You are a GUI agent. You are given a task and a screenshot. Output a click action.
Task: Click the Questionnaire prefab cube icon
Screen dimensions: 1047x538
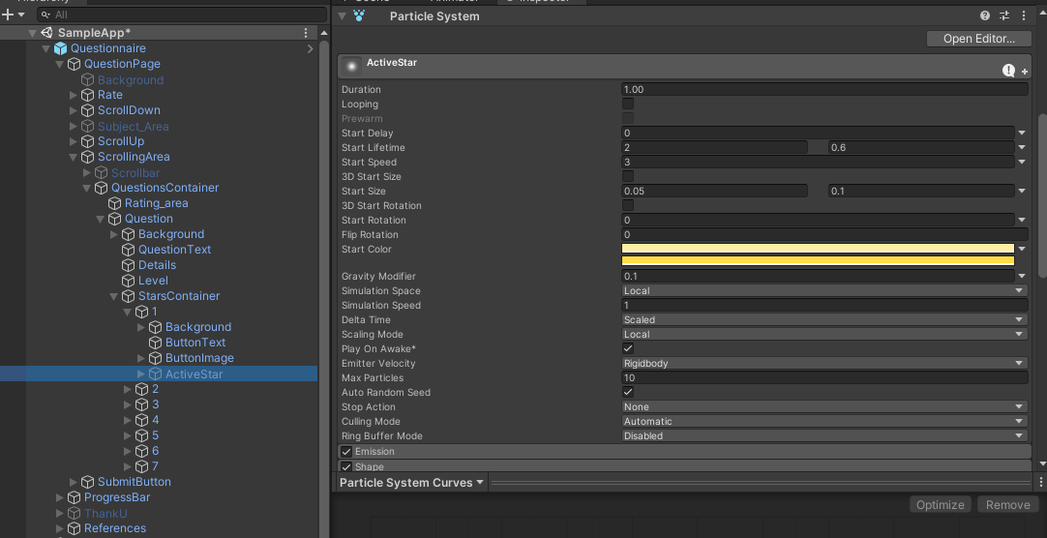(61, 48)
